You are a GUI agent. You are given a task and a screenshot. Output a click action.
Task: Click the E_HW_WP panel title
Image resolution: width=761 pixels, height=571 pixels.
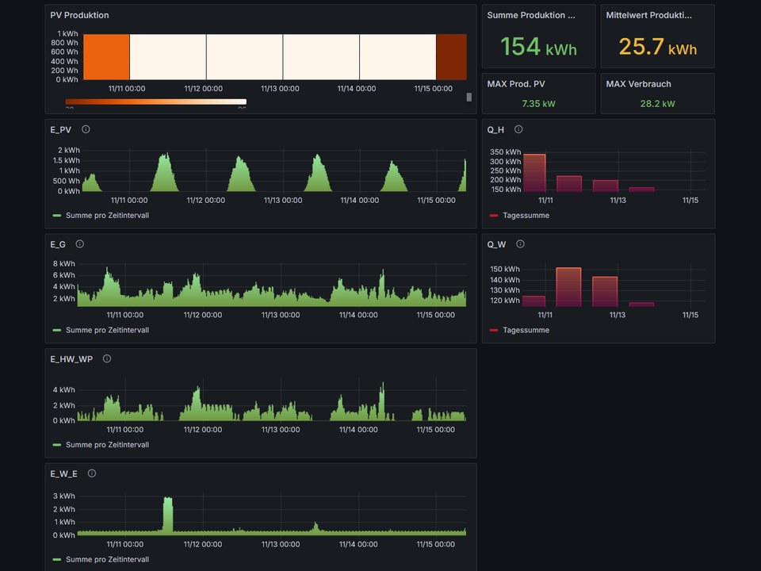[x=71, y=358]
